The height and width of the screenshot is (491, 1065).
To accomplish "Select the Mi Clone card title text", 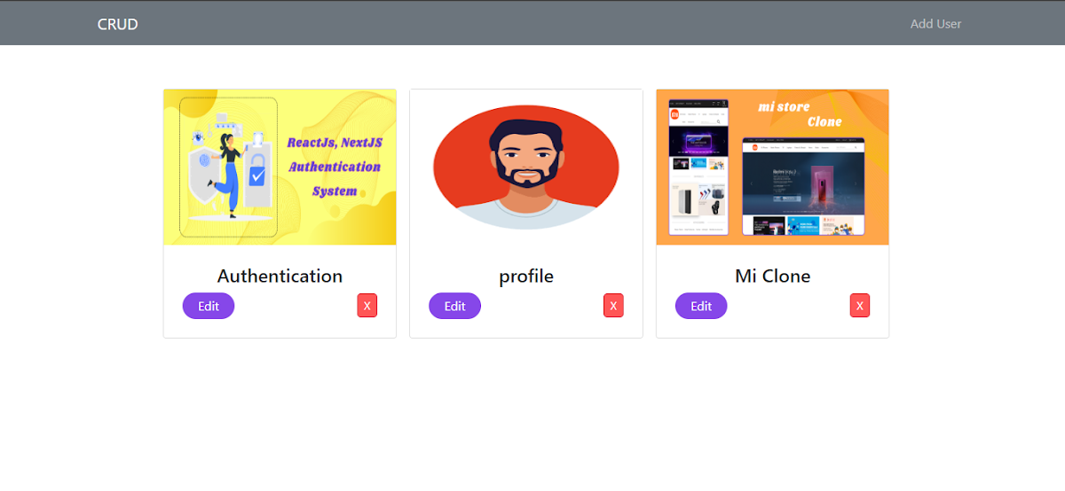I will coord(772,276).
